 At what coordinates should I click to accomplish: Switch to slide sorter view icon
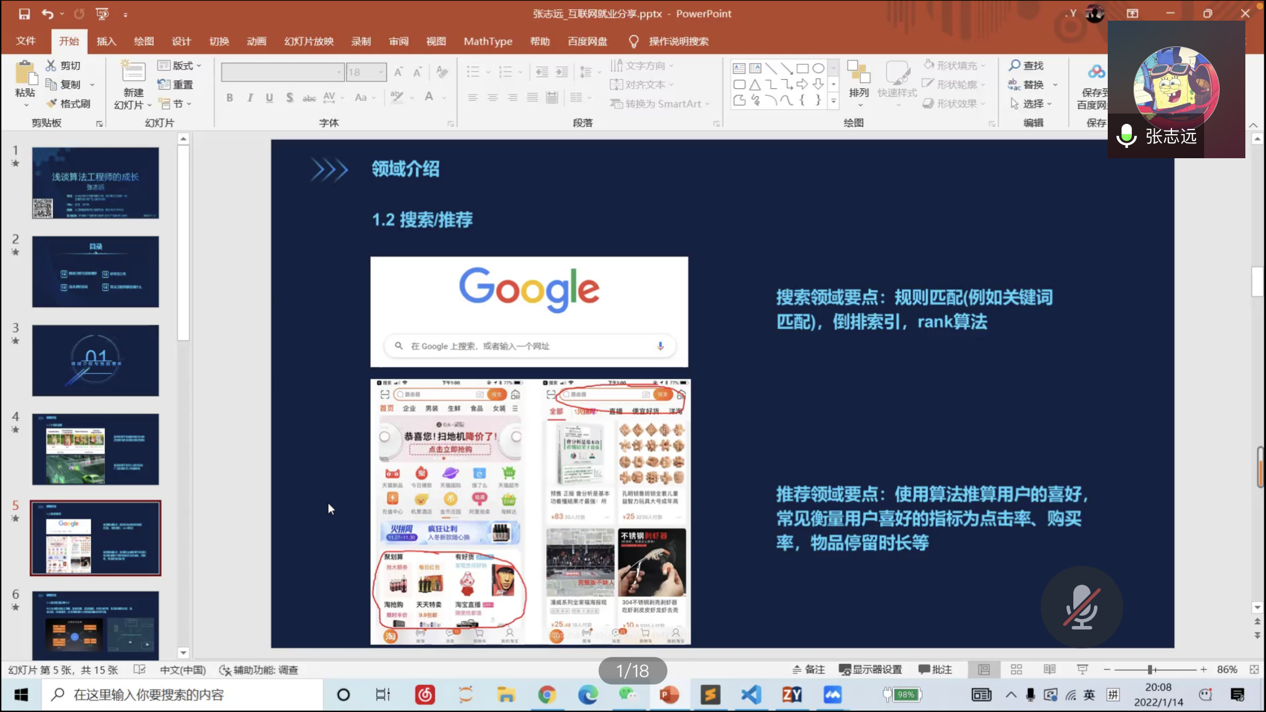click(x=1017, y=670)
